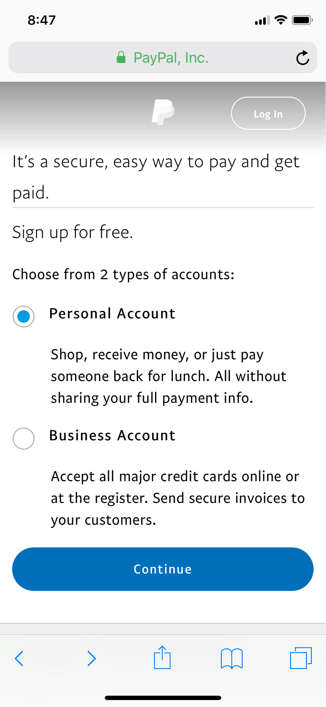Tap the Wi-Fi status icon
Viewport: 326px width, 707px height.
pos(280,20)
